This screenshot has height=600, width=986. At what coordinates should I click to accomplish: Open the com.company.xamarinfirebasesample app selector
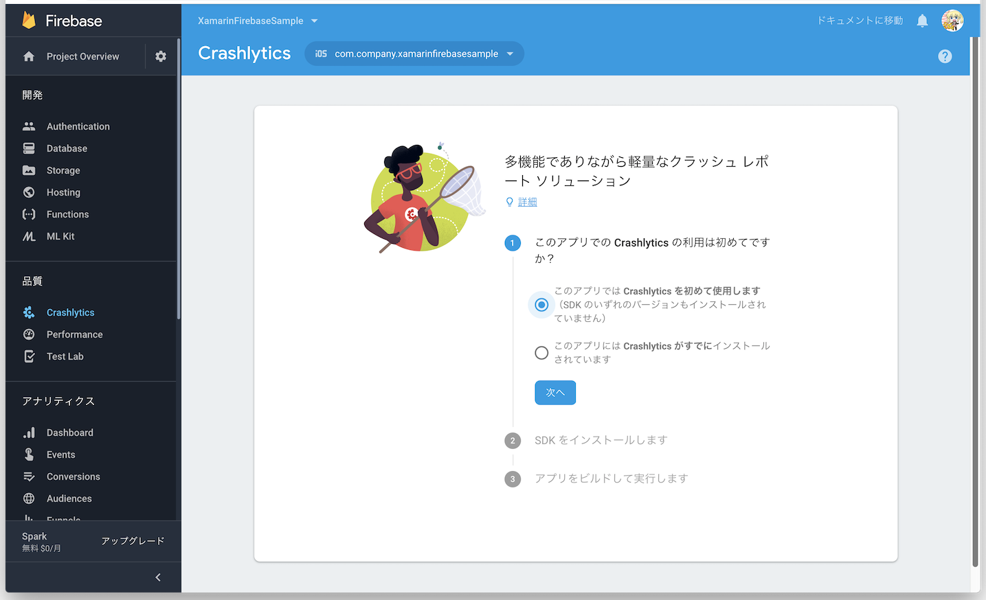[414, 54]
